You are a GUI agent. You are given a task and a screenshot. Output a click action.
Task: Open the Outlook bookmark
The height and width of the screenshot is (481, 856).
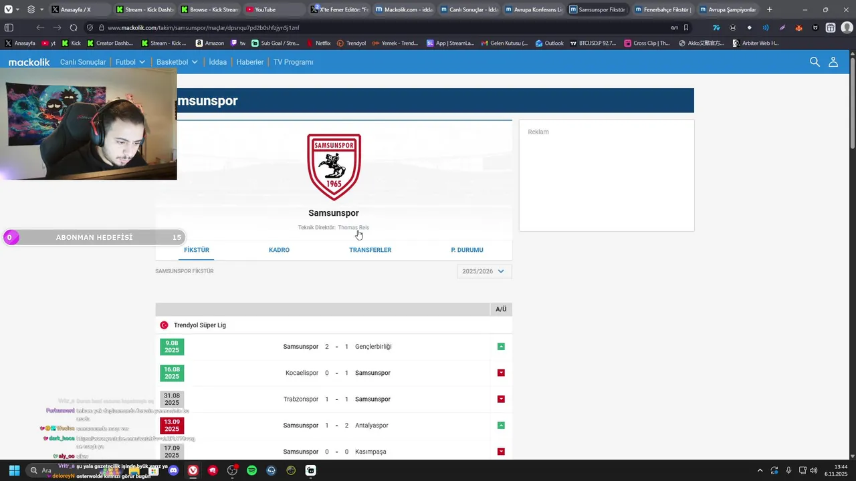click(549, 43)
